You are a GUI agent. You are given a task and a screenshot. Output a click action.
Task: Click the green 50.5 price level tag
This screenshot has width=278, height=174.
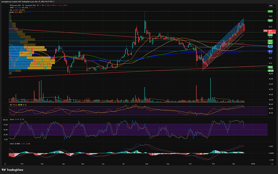[271, 67]
